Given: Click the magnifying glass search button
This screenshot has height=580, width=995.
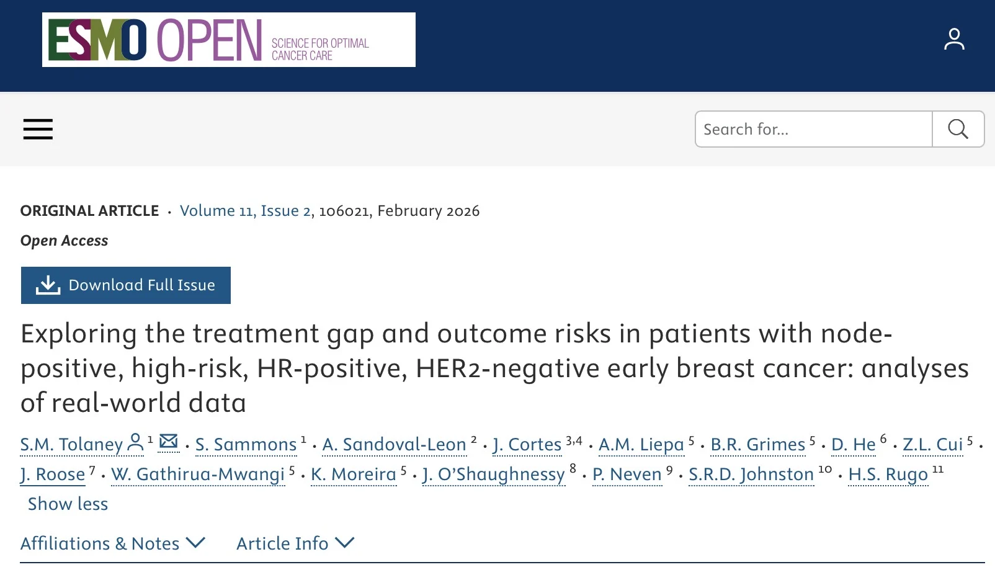Looking at the screenshot, I should (x=958, y=129).
